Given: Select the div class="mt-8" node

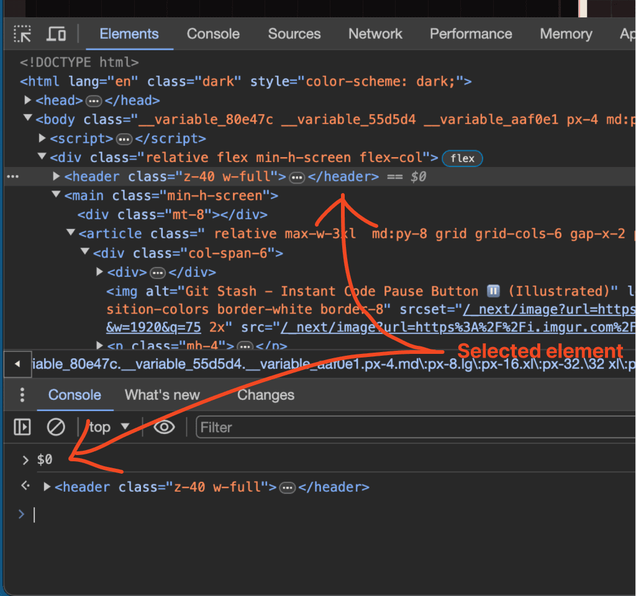Looking at the screenshot, I should tap(173, 214).
